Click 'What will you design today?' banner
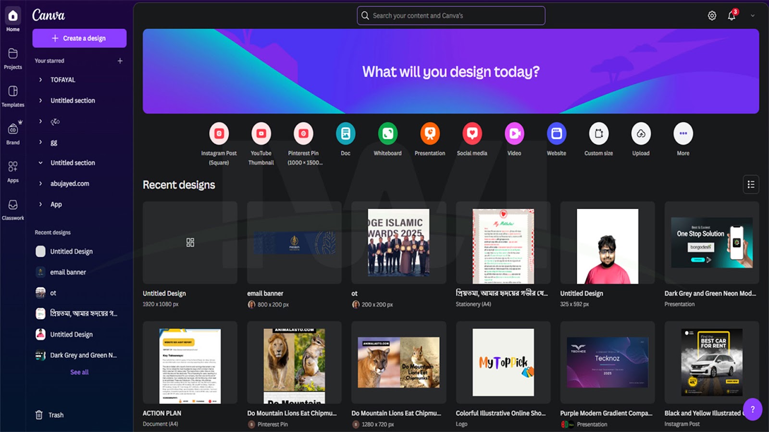This screenshot has height=432, width=769. [451, 71]
